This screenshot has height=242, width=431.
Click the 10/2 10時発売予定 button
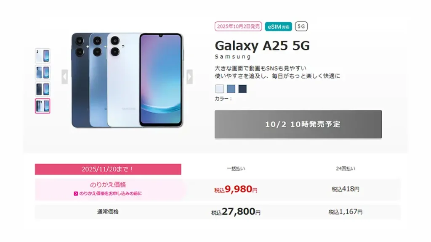pyautogui.click(x=298, y=124)
